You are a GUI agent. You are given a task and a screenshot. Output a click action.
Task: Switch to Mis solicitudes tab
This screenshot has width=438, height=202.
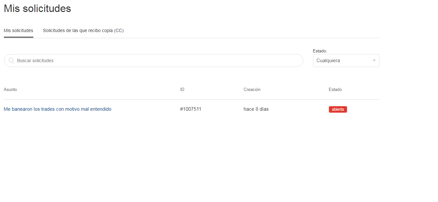18,30
